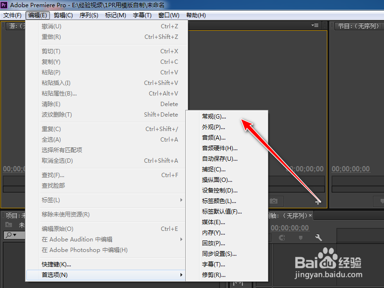Click the export frame camera icon
This screenshot has height=288, width=384.
[274, 201]
